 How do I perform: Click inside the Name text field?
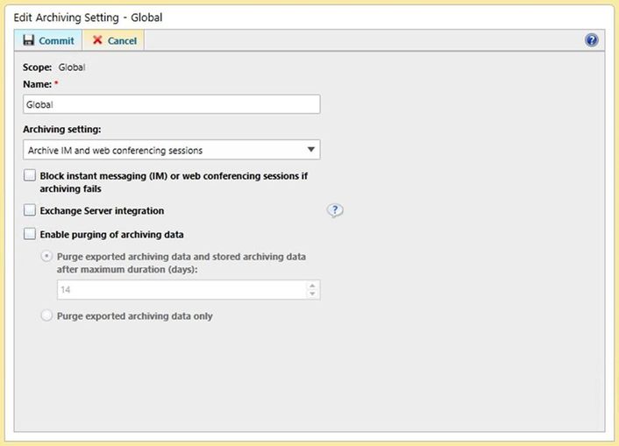click(x=172, y=104)
